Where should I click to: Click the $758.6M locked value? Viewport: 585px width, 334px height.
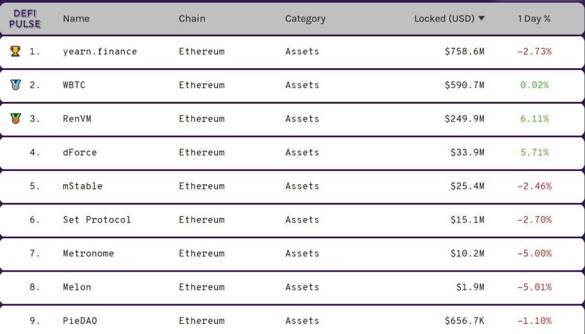464,52
